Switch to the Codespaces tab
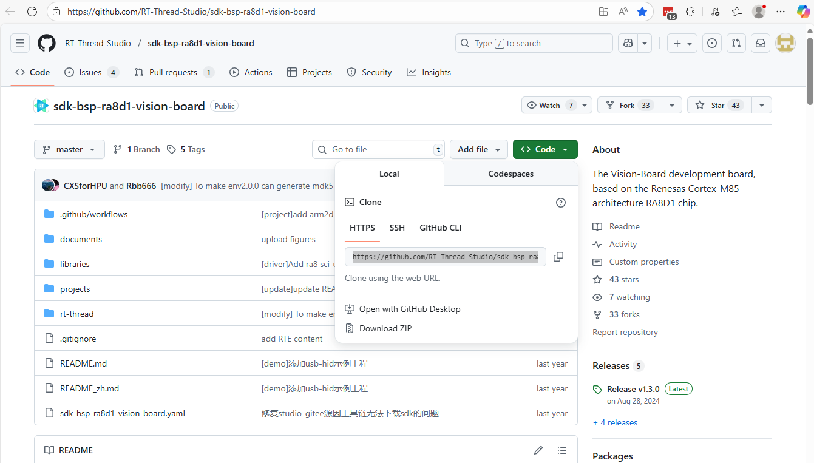The height and width of the screenshot is (463, 814). coord(510,174)
